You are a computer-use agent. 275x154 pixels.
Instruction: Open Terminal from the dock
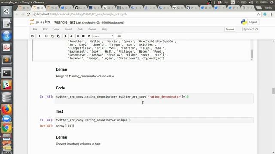[x=7, y=73]
